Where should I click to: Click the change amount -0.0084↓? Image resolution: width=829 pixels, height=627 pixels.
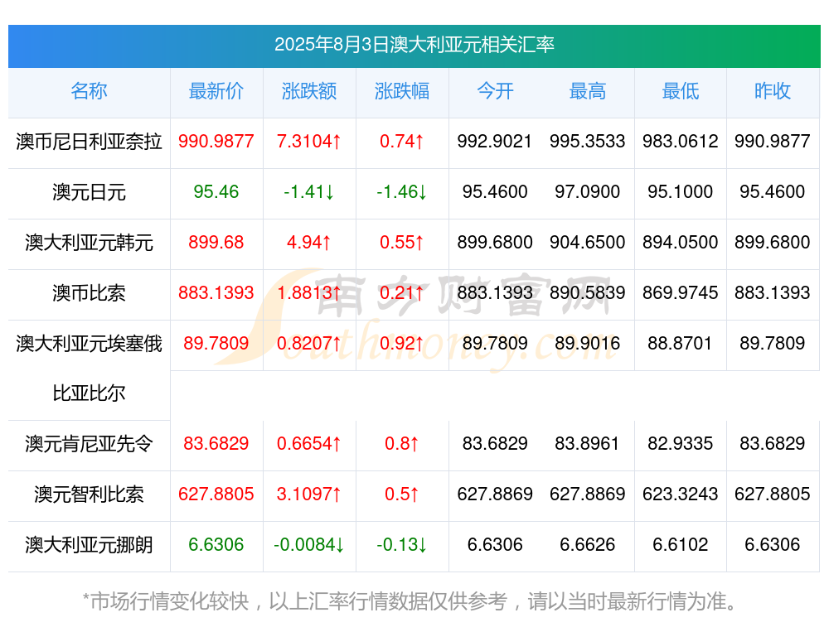(309, 545)
